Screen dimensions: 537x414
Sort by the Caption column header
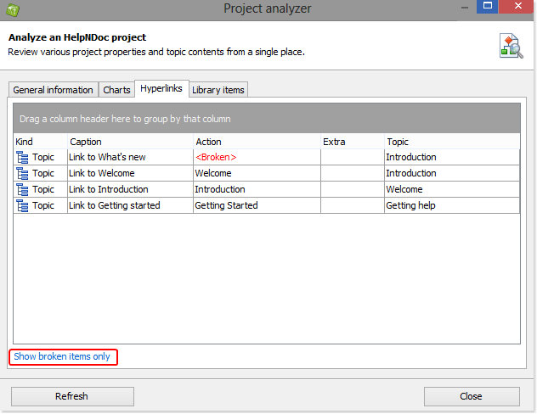(131, 142)
